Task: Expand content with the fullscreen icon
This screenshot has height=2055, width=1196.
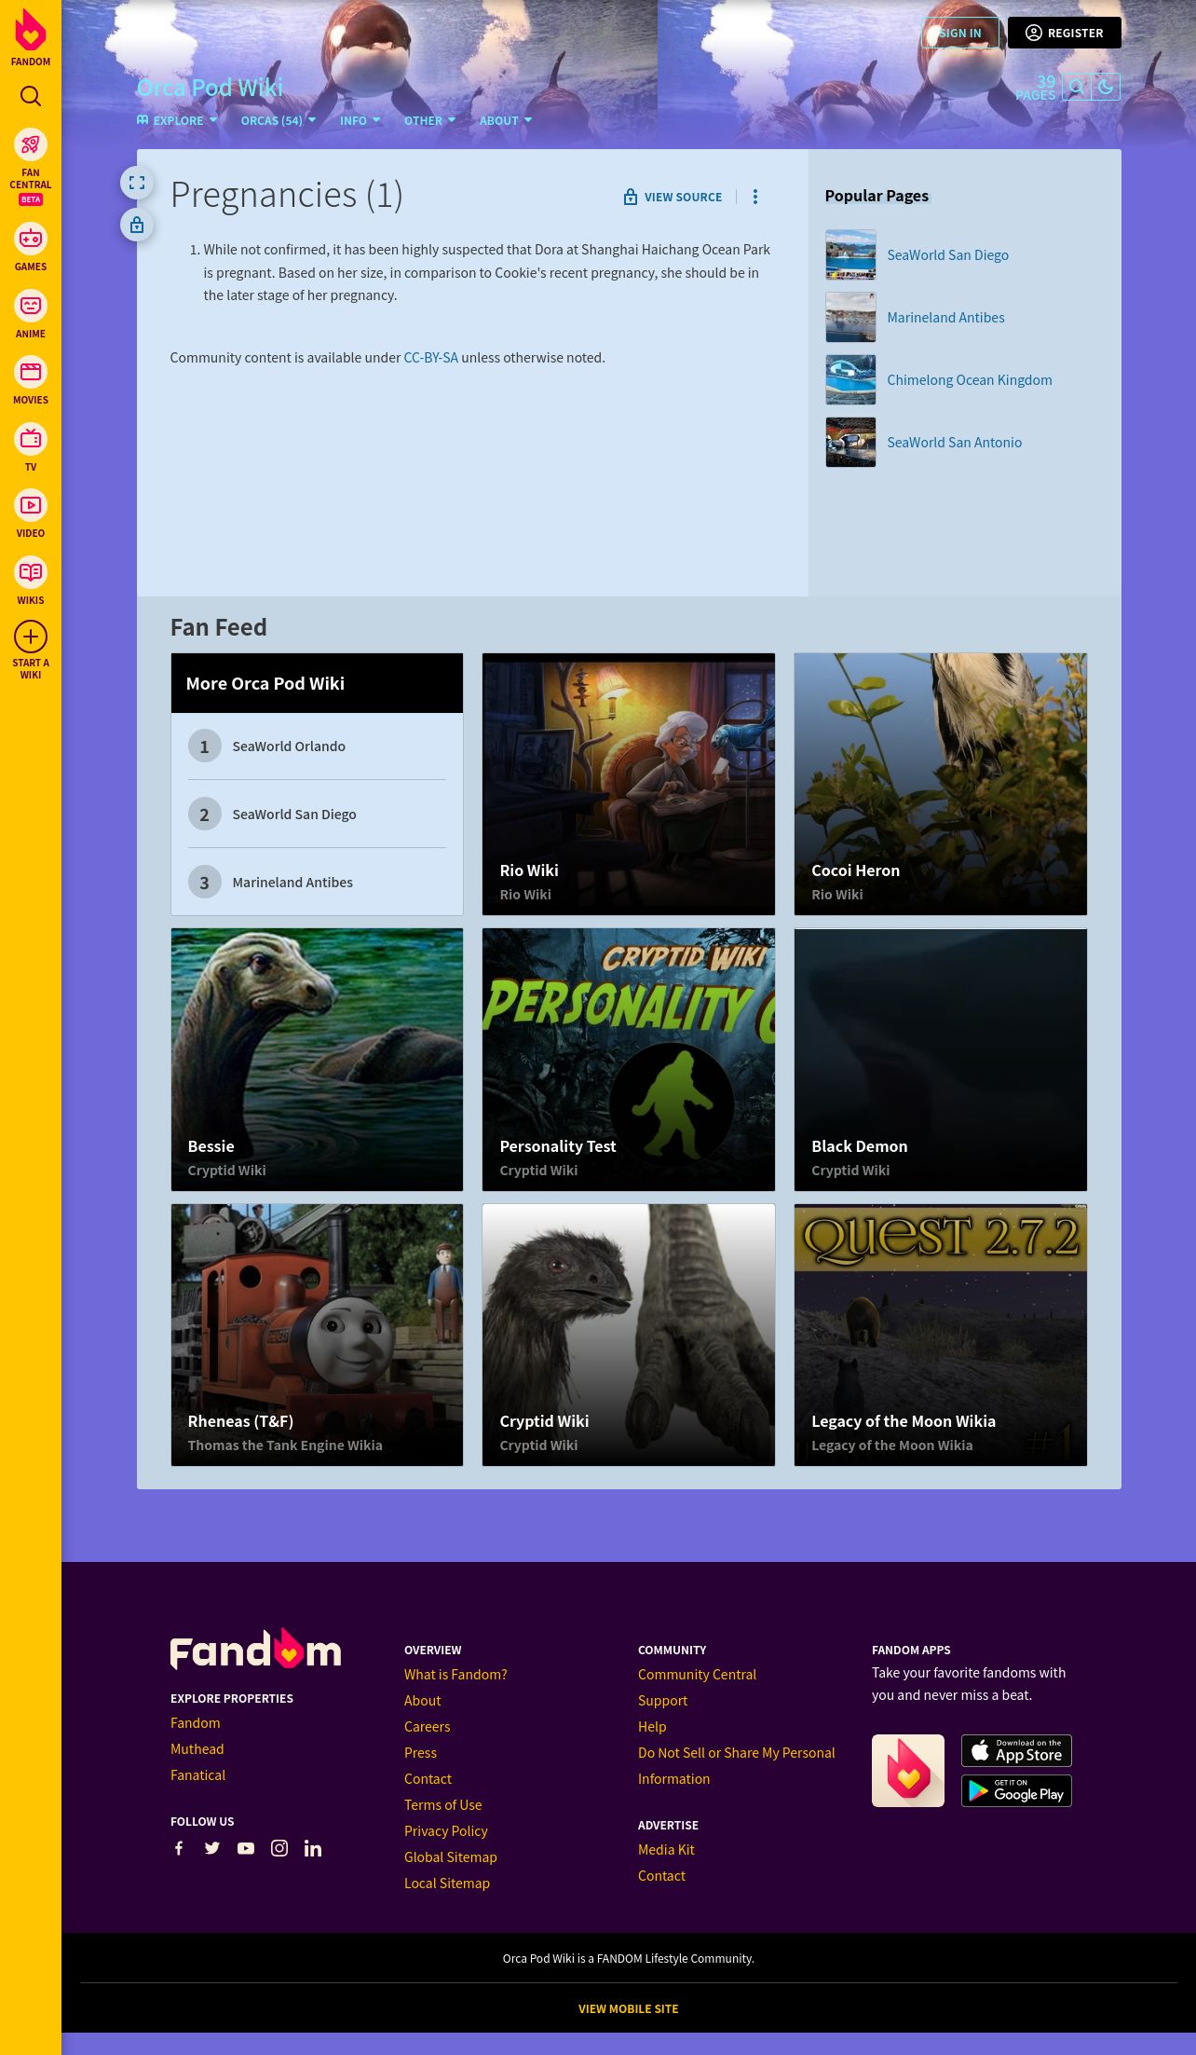Action: [137, 183]
